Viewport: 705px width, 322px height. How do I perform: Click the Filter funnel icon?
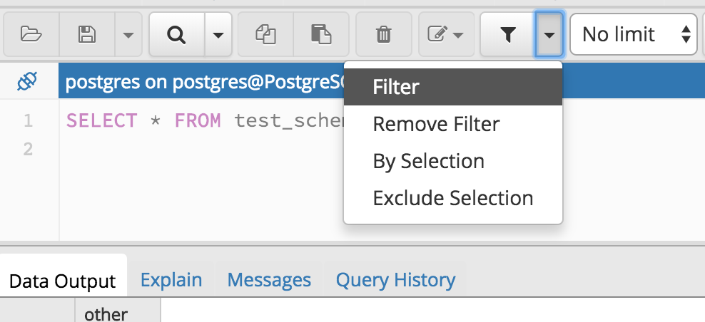[507, 33]
